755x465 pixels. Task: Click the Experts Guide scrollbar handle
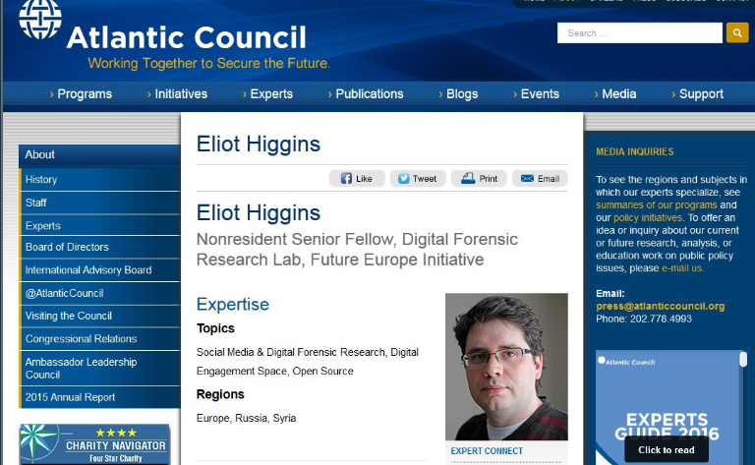pyautogui.click(x=743, y=359)
